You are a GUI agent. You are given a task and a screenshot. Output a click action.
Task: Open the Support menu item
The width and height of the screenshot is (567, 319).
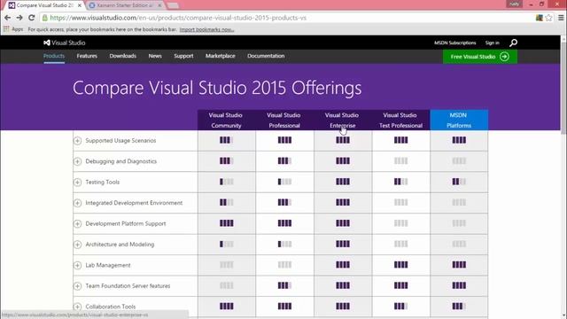click(x=183, y=56)
